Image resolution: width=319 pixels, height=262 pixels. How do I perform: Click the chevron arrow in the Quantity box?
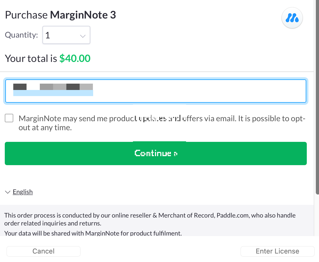coord(83,36)
